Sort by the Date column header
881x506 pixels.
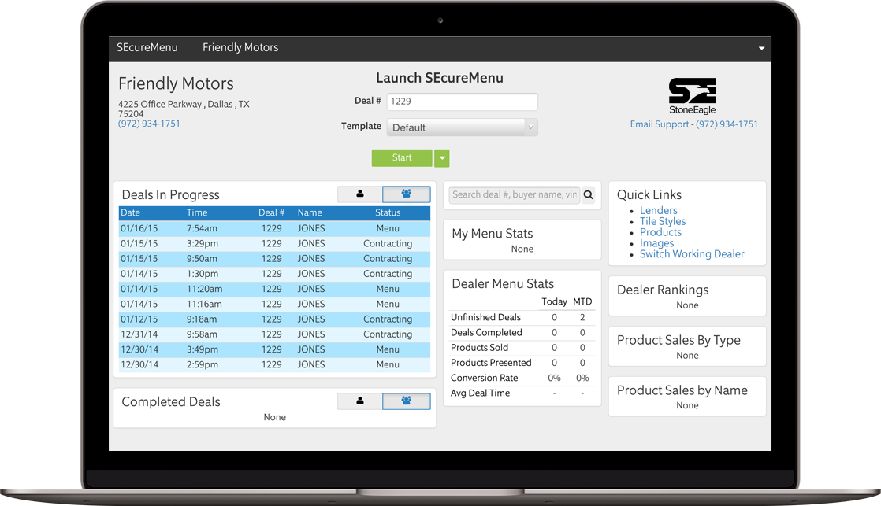pyautogui.click(x=130, y=212)
